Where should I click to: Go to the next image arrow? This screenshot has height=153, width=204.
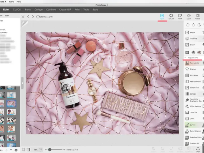(33, 17)
